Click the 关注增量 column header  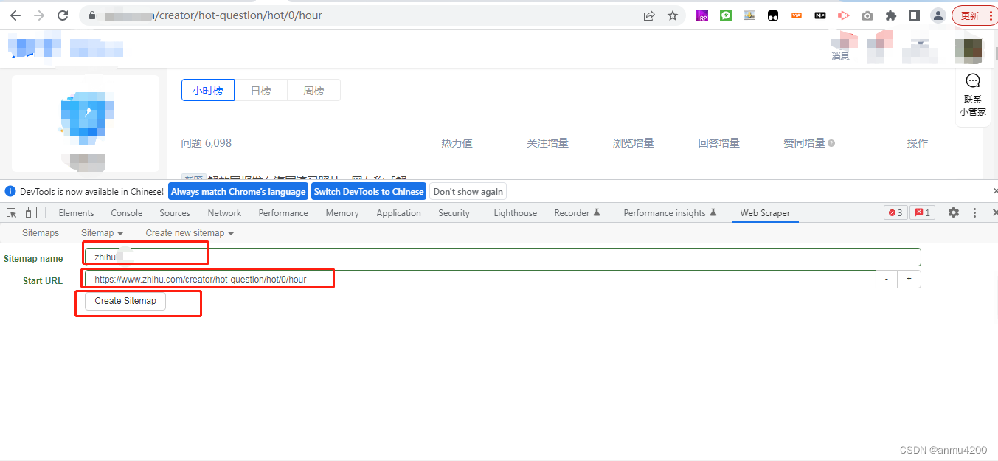(x=547, y=143)
